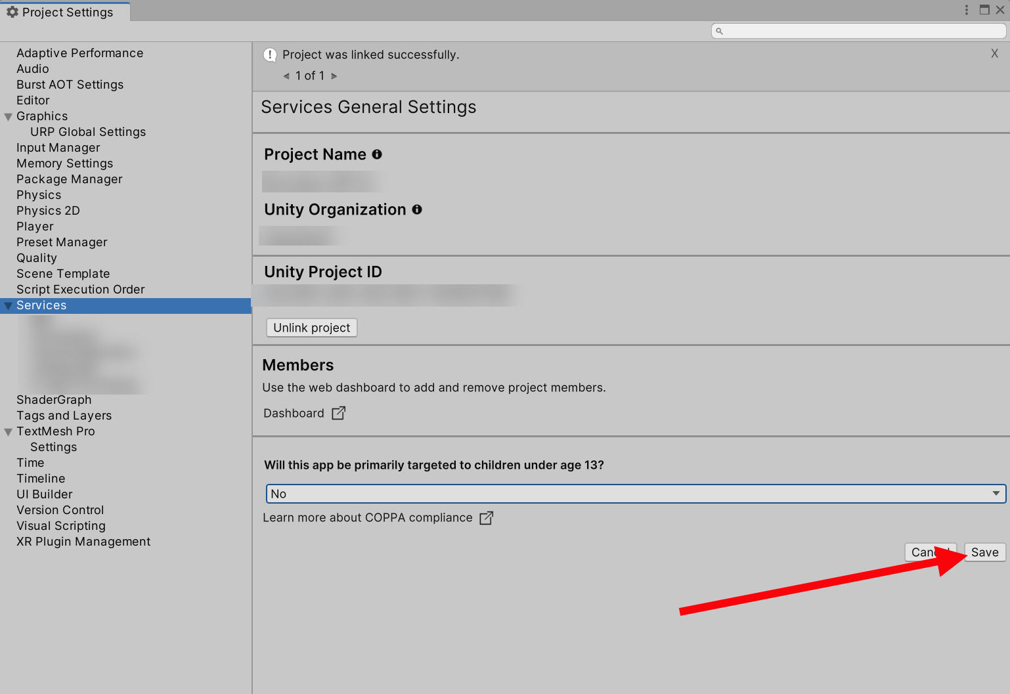Image resolution: width=1010 pixels, height=694 pixels.
Task: Select Quality settings
Action: 37,258
